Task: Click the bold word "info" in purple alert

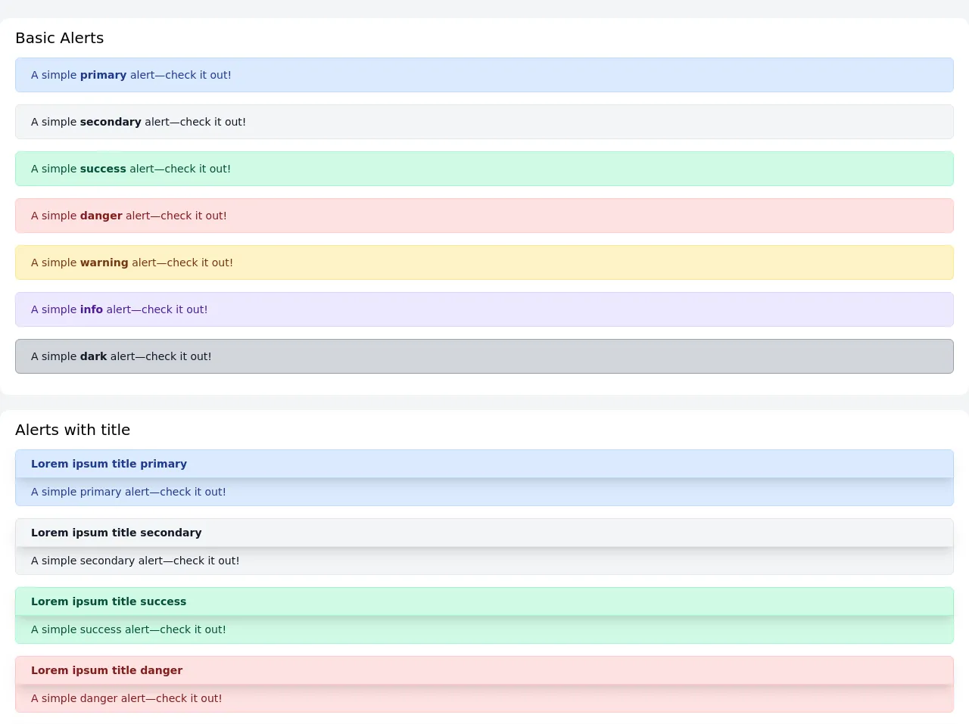Action: coord(91,309)
